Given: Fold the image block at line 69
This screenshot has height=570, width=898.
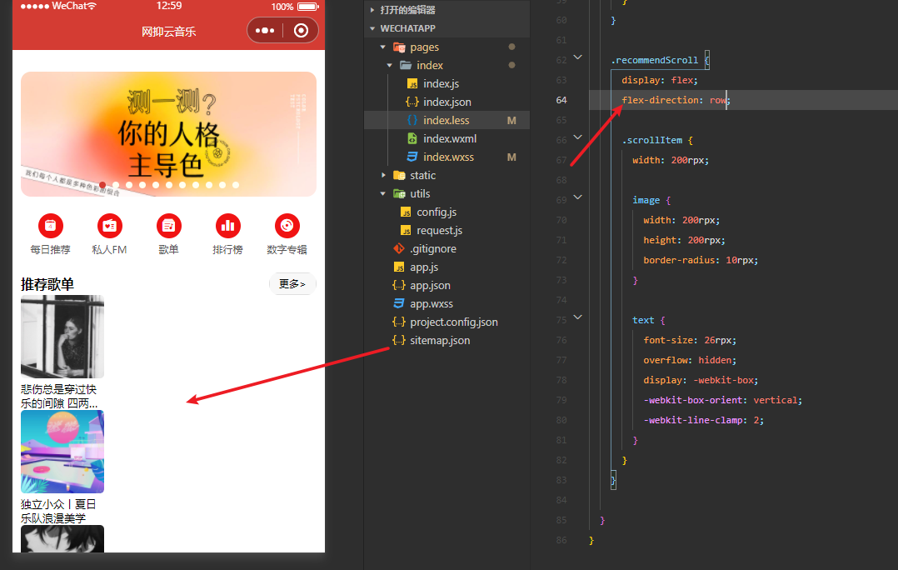Looking at the screenshot, I should click(578, 197).
